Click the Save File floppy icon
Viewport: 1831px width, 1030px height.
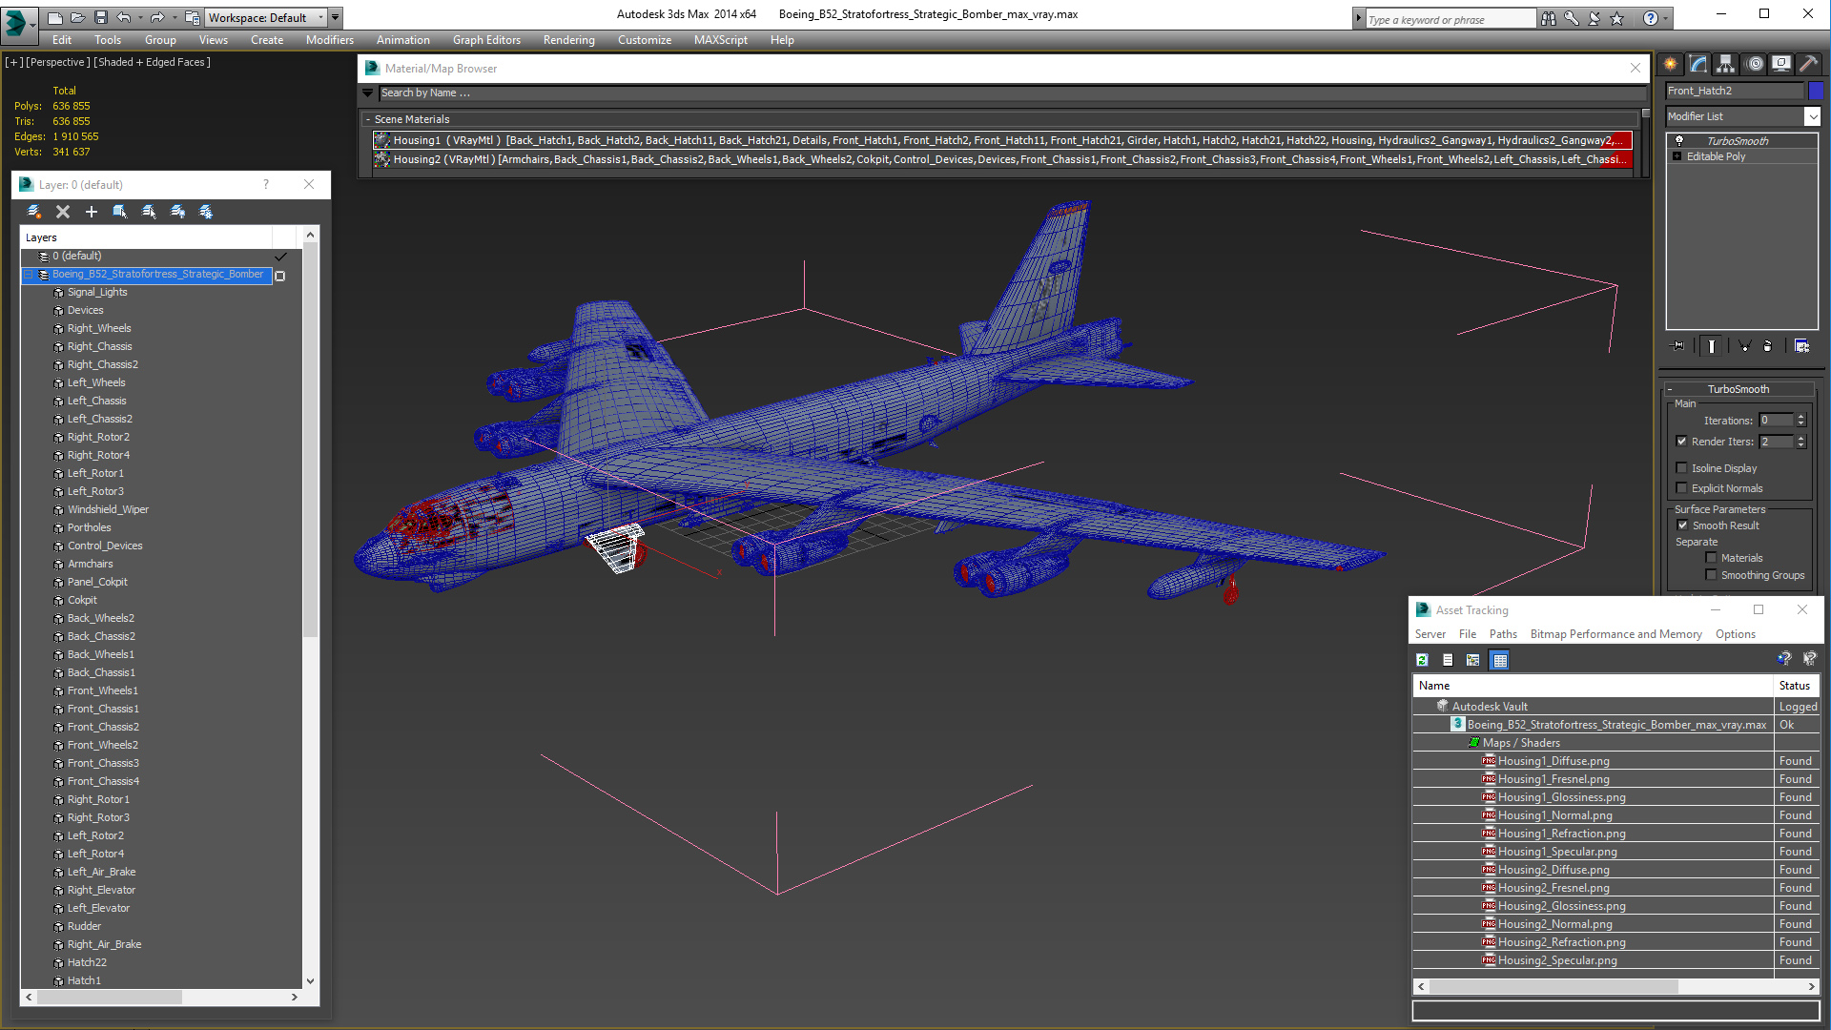click(100, 17)
